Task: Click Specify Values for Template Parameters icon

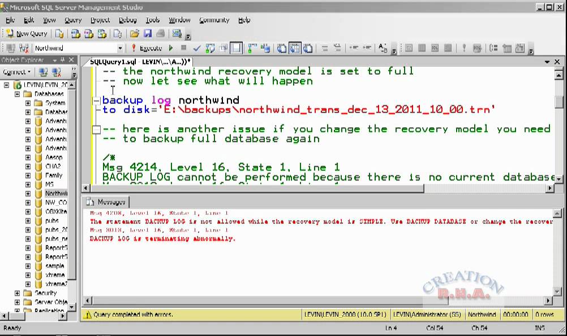Action: click(383, 48)
